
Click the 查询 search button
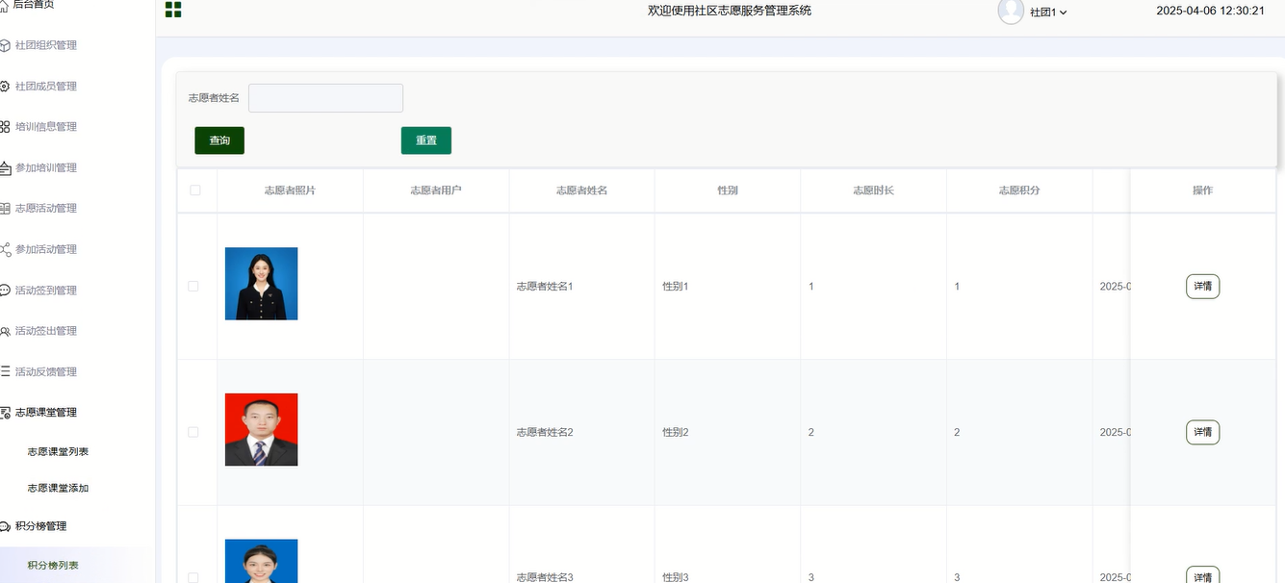pos(219,140)
